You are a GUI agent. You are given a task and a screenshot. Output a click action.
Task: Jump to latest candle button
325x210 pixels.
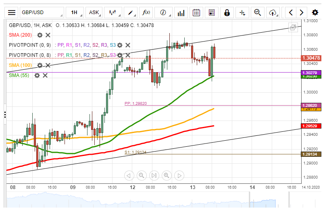click(x=154, y=176)
